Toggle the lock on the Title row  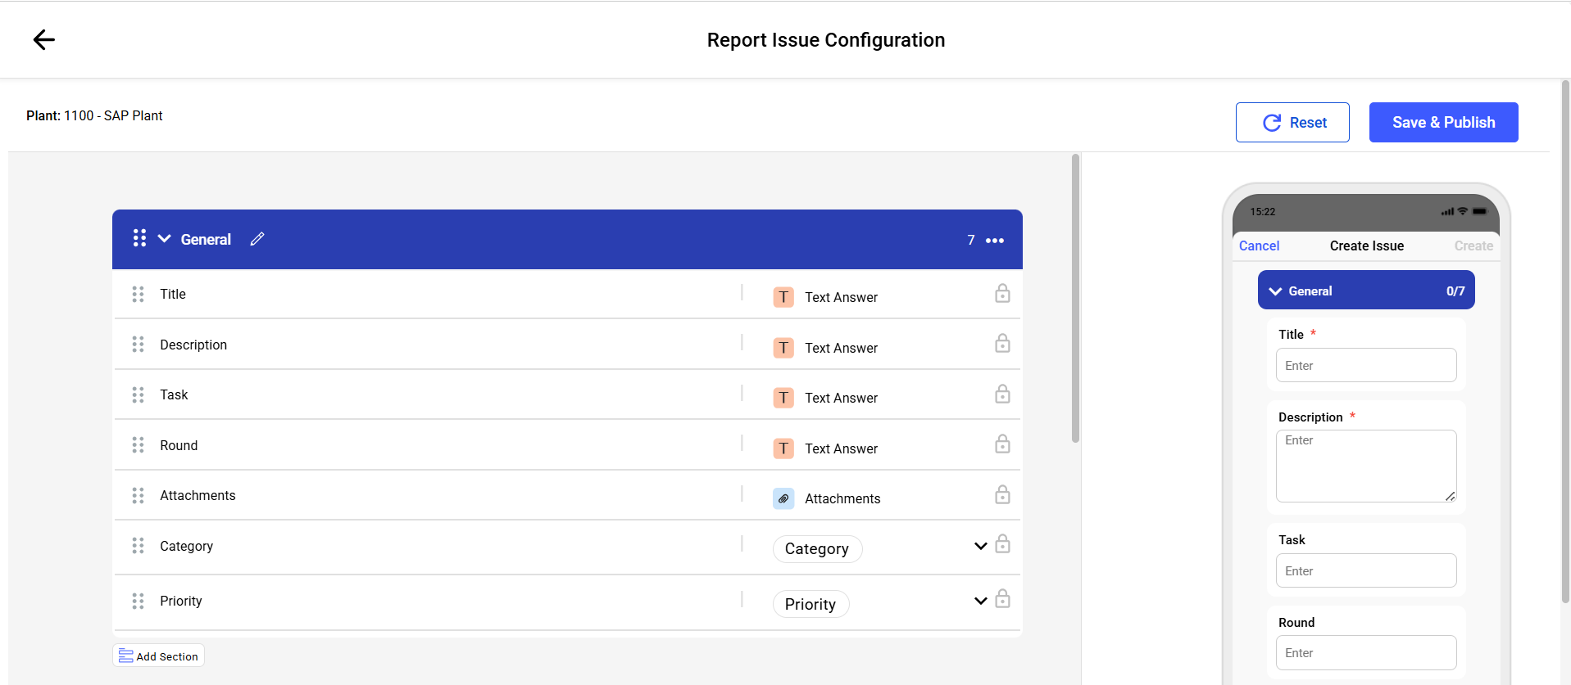(1002, 294)
